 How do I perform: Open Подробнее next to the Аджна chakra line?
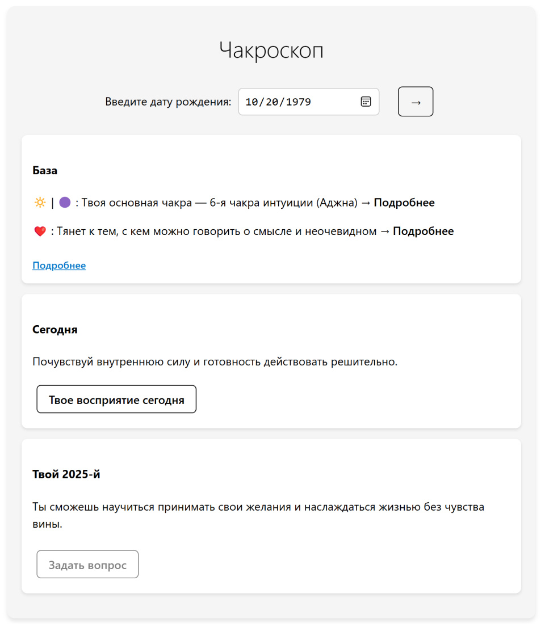pos(404,202)
